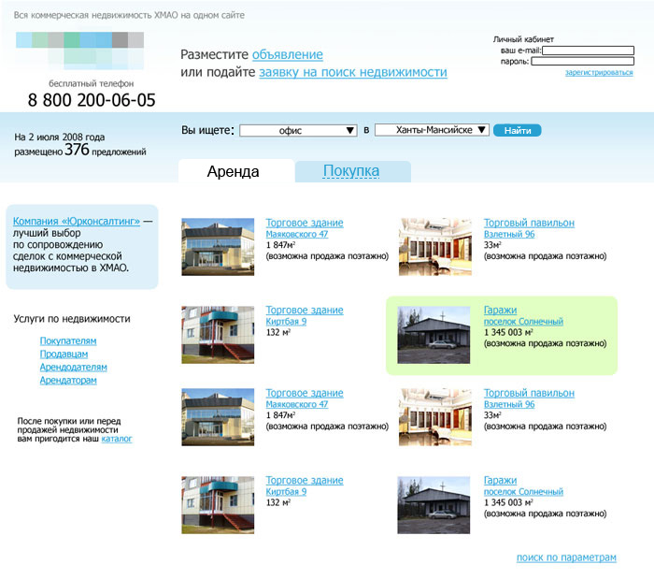
Task: Click «заявку на поиск недвижимости» link
Action: [x=352, y=72]
